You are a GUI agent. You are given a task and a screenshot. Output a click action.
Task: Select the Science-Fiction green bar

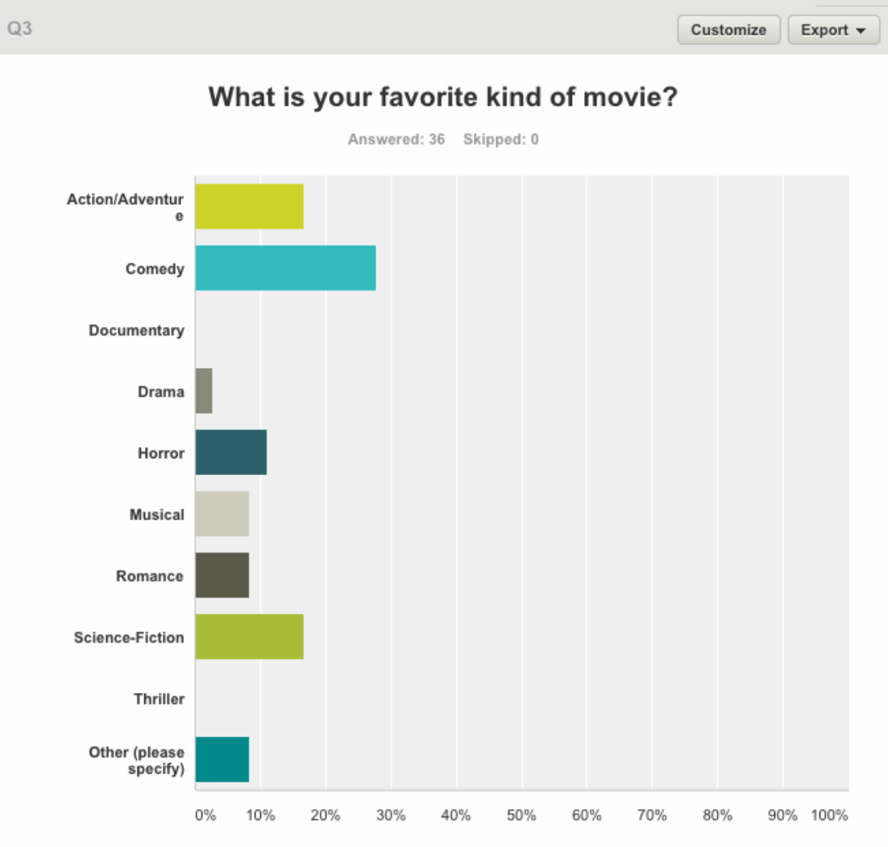(249, 636)
